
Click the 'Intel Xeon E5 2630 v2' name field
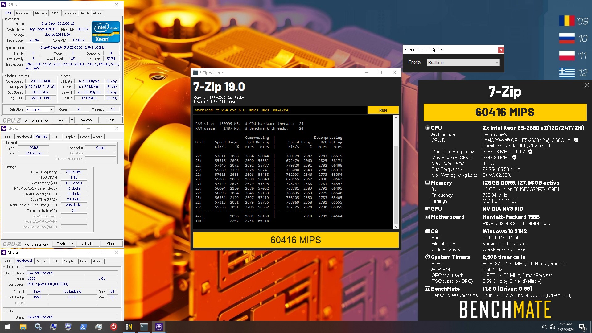coord(58,23)
